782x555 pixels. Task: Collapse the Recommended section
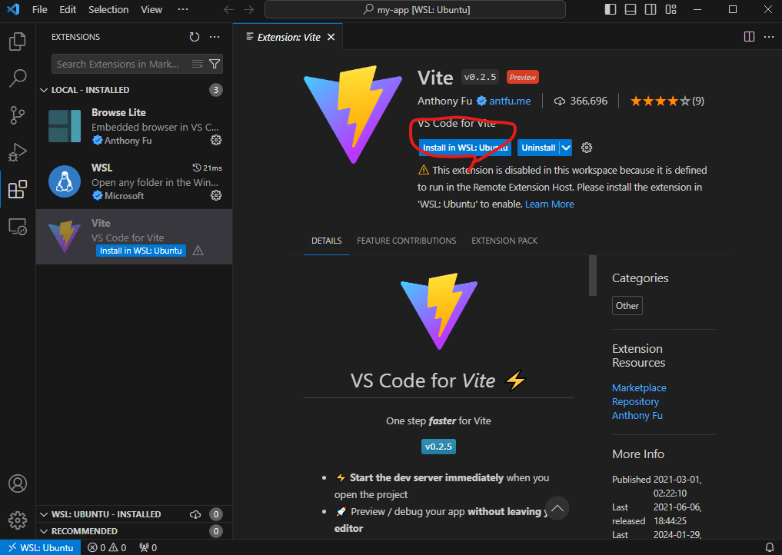click(x=44, y=531)
